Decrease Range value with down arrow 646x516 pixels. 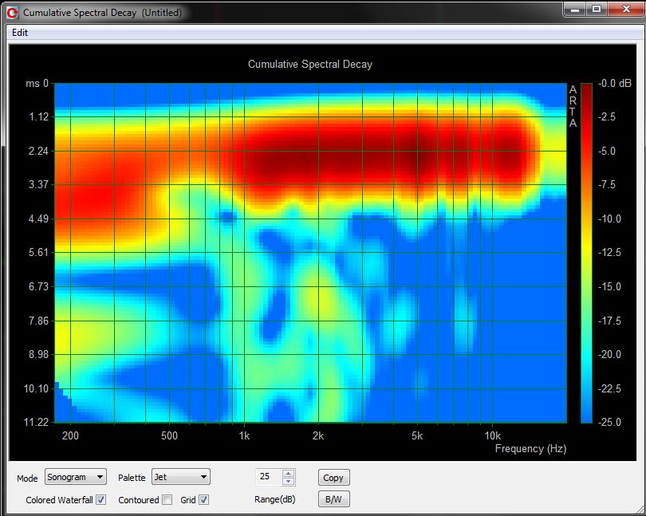point(289,481)
